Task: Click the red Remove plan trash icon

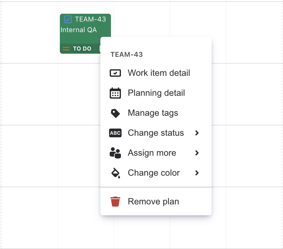Action: 115,202
